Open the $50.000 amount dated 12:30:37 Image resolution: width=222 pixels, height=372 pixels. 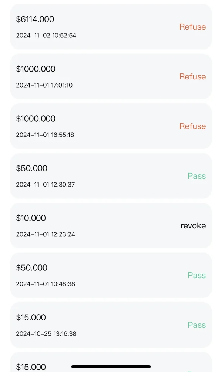click(x=32, y=168)
